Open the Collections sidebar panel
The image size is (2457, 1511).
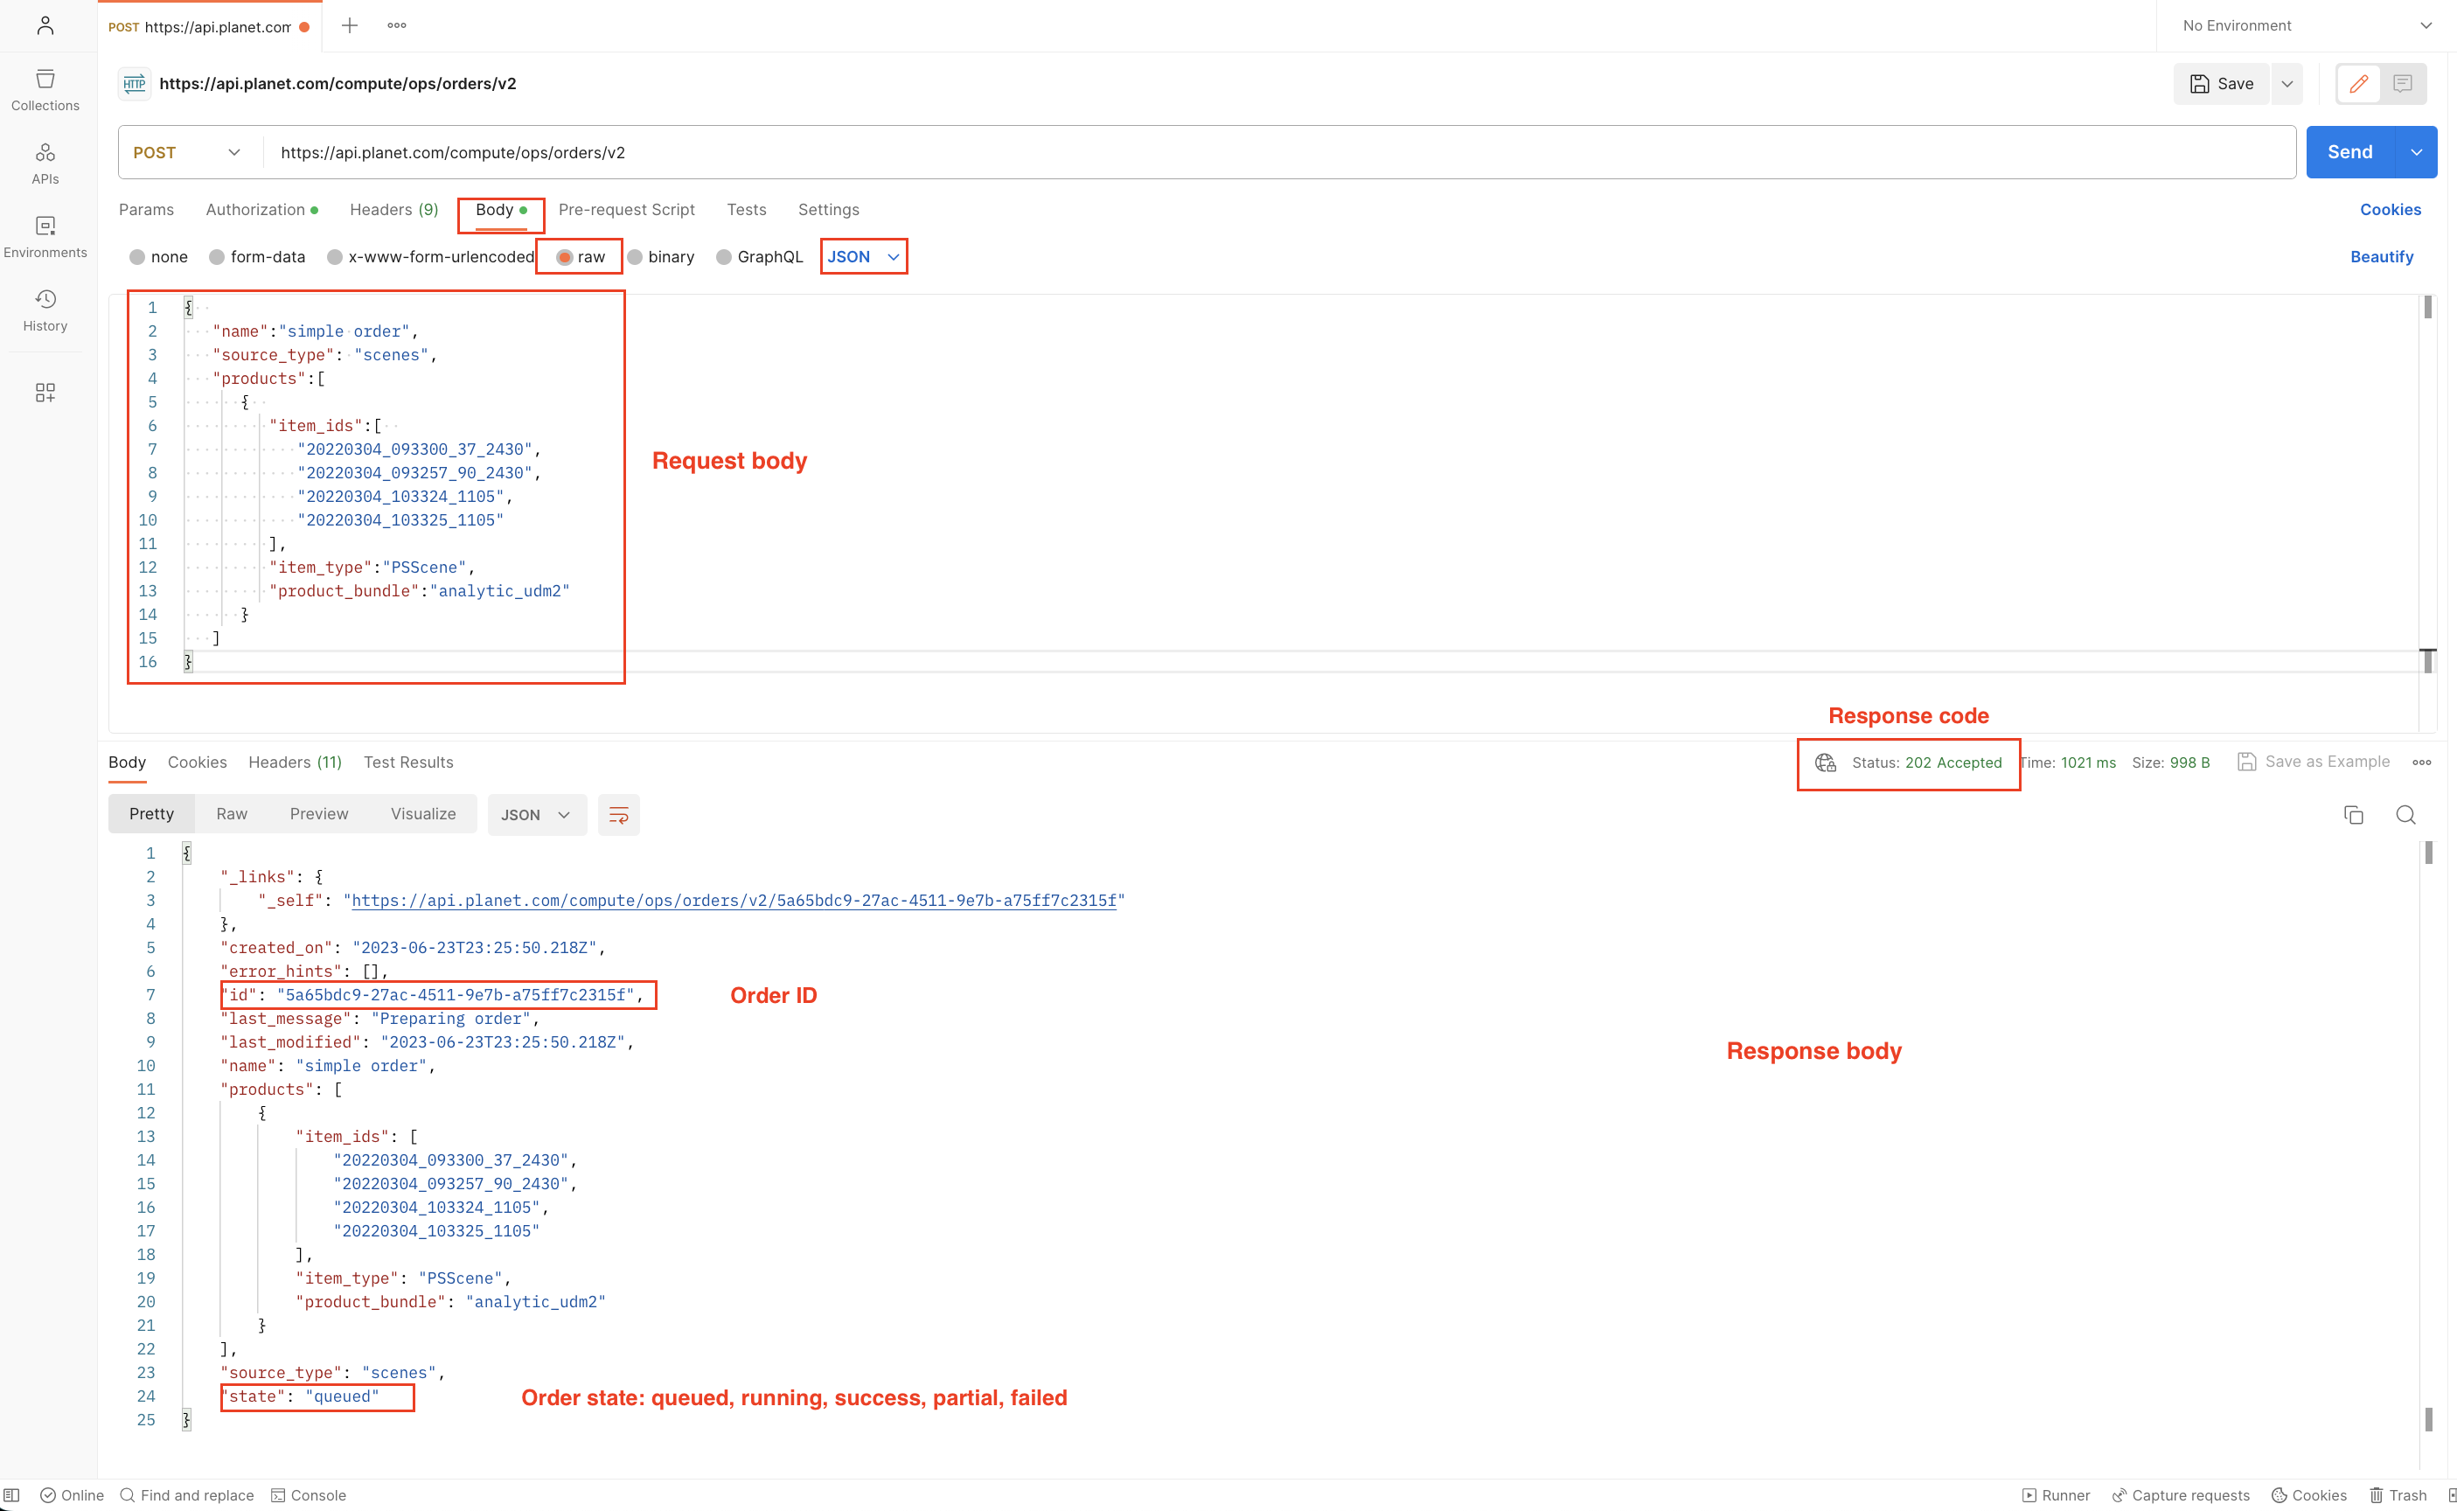click(45, 90)
